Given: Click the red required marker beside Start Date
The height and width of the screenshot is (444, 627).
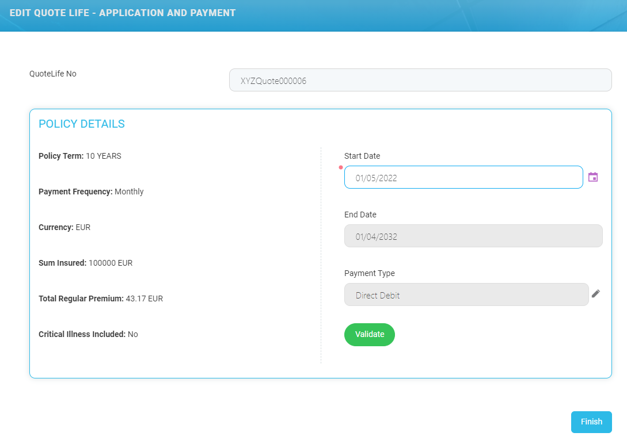Looking at the screenshot, I should (x=340, y=167).
